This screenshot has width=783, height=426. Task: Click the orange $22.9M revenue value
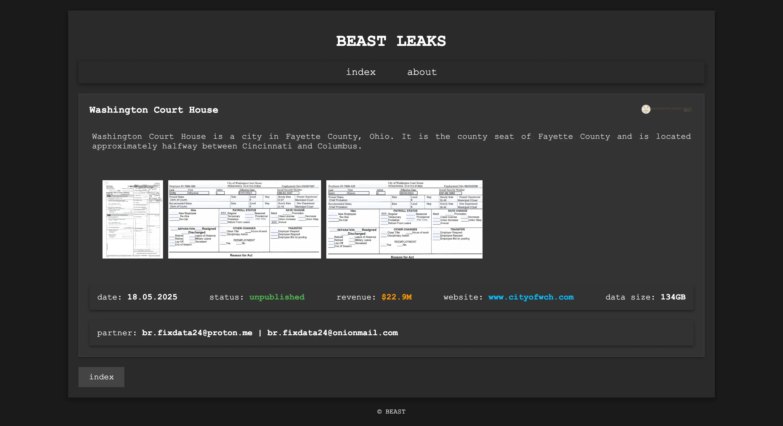(396, 297)
